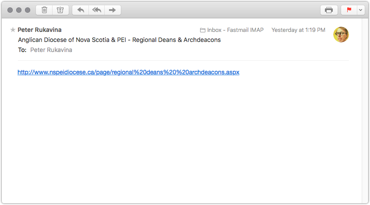Click the To recipient Peter Rukavina
370x205 pixels.
(x=51, y=50)
